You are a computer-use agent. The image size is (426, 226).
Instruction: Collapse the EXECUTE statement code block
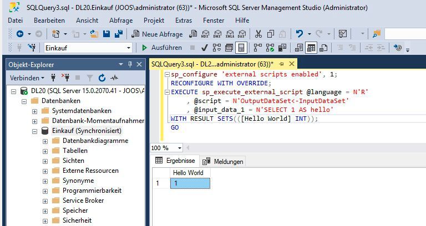click(x=168, y=93)
